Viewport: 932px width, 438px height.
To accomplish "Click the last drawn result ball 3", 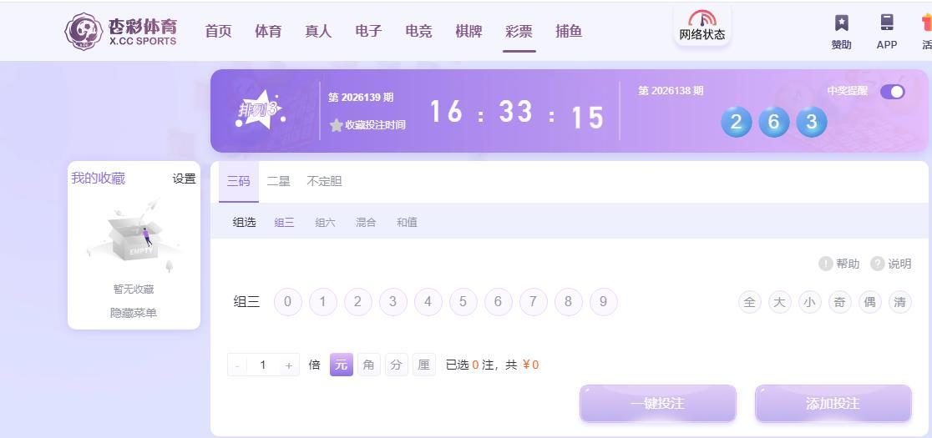I will (812, 123).
